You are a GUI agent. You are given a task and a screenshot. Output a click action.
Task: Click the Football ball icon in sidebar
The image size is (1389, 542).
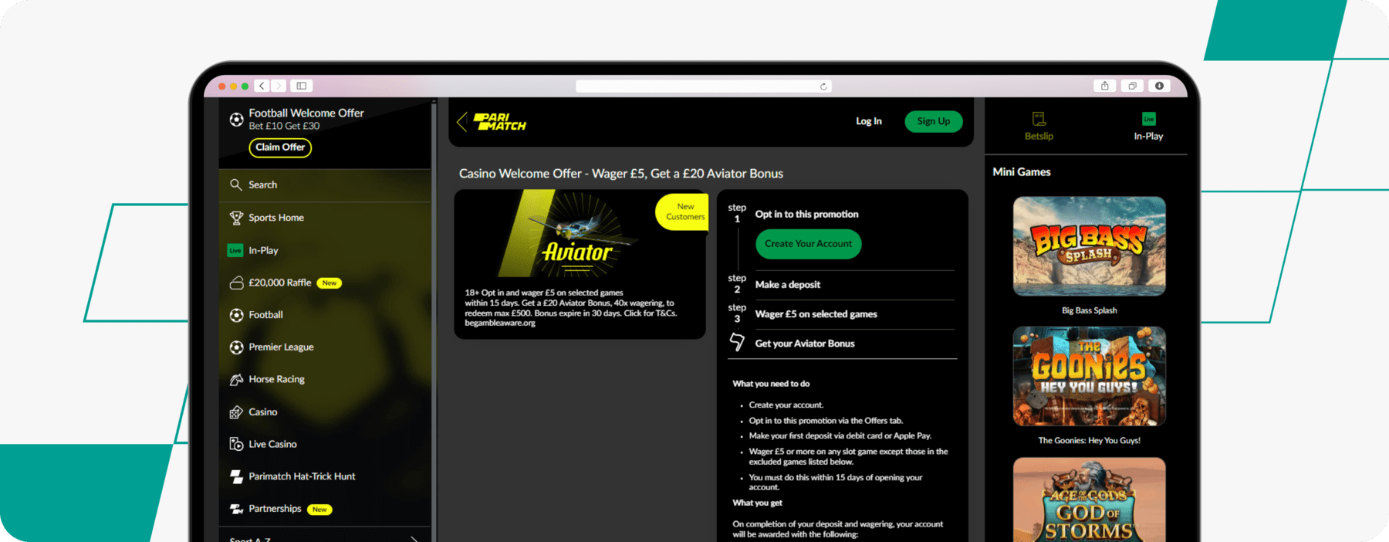236,315
